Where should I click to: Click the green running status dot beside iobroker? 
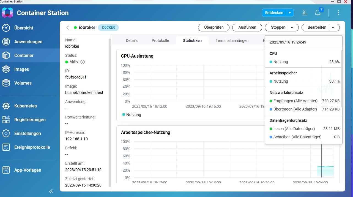coord(75,28)
